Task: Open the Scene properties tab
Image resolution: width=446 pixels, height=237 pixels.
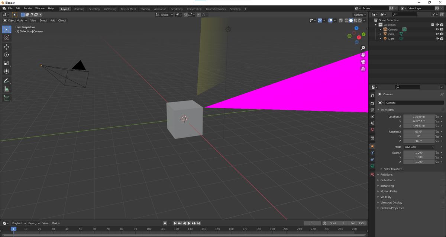Action: (372, 123)
